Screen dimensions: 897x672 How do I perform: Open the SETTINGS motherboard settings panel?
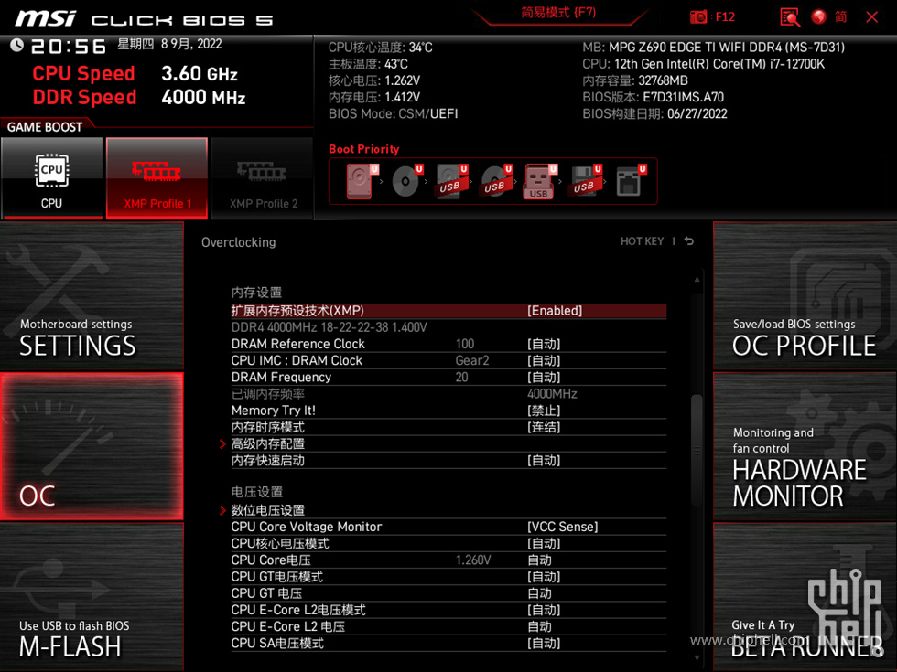[x=92, y=296]
